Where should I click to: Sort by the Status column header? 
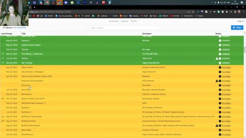pos(218,34)
